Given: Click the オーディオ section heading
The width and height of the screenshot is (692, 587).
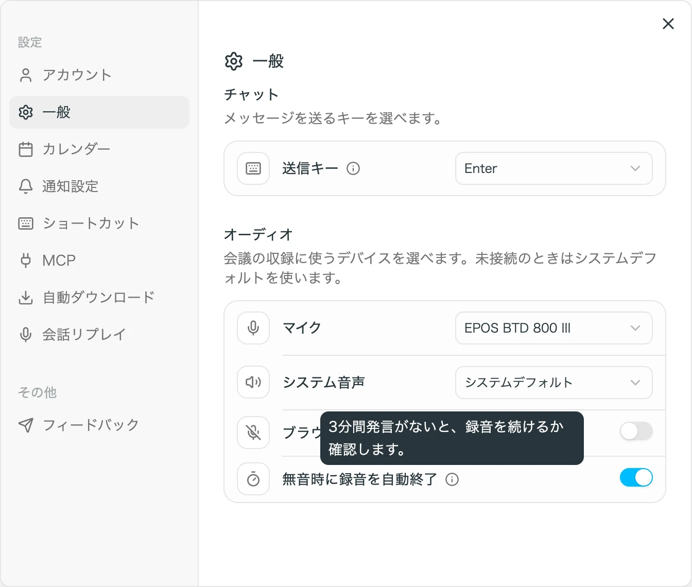Looking at the screenshot, I should [258, 235].
